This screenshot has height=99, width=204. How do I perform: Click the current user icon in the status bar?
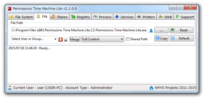tap(10, 88)
